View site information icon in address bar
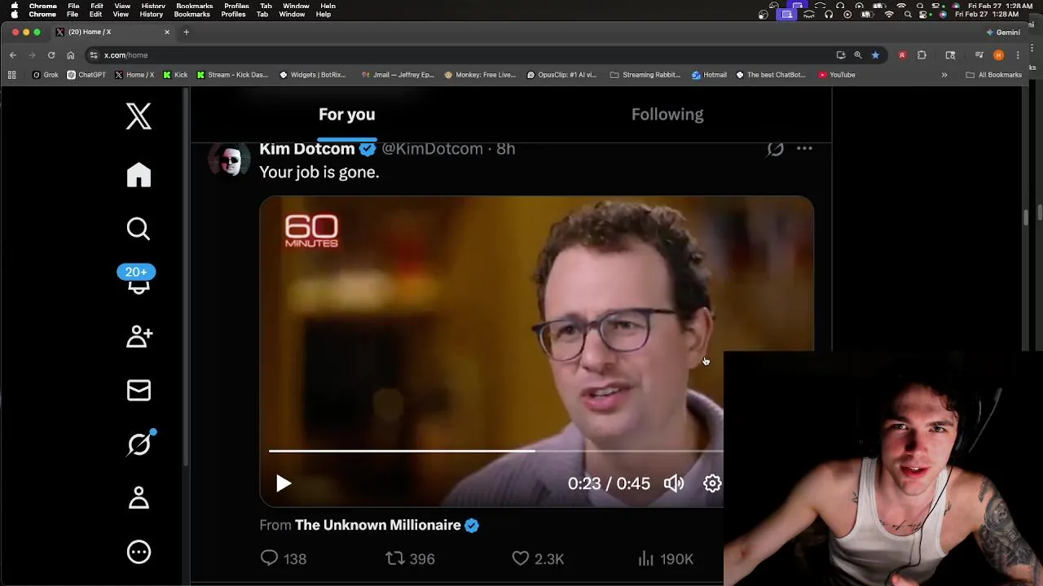This screenshot has height=586, width=1043. coord(94,55)
